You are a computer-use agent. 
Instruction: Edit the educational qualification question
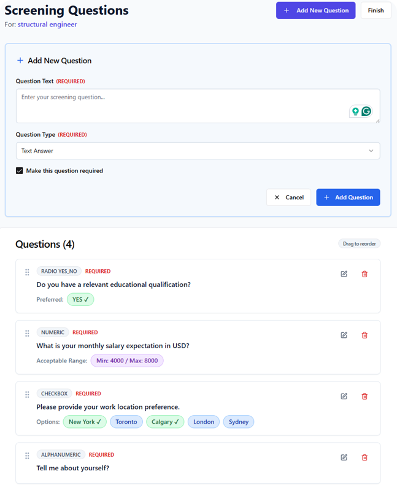[344, 274]
